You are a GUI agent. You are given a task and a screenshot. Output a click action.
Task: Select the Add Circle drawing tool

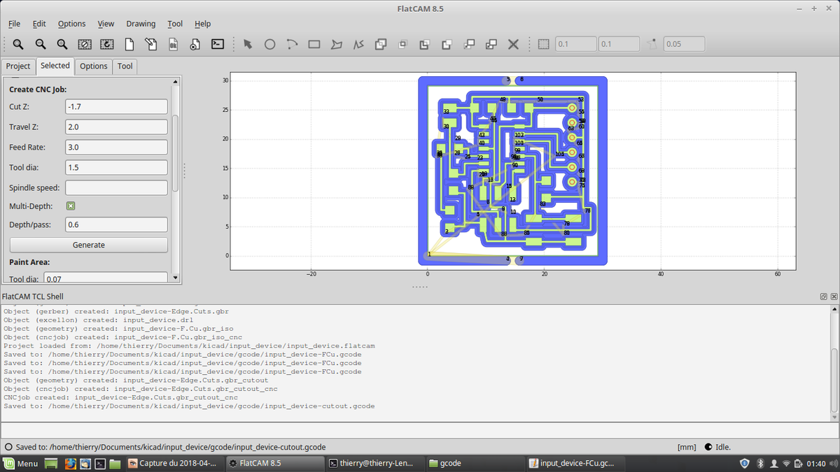pyautogui.click(x=269, y=44)
